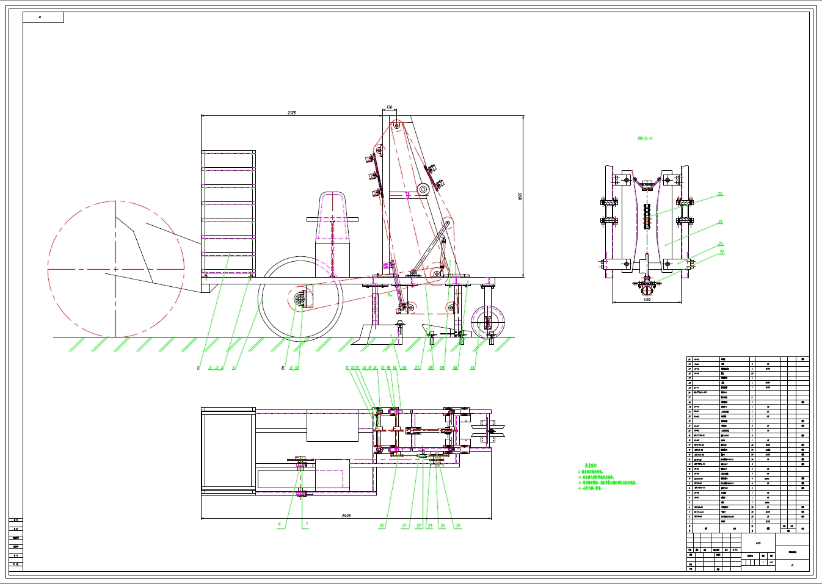Image resolution: width=822 pixels, height=584 pixels.
Task: Click the 400 dimension under the detail view
Action: (x=647, y=299)
